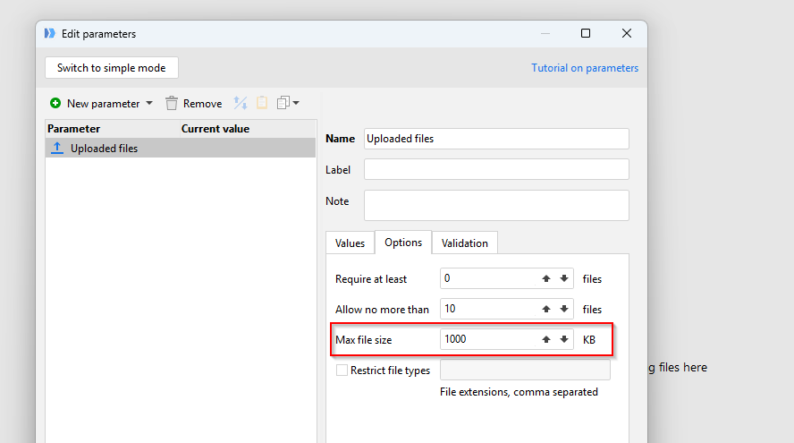The width and height of the screenshot is (794, 443).
Task: Increase the Allow no more than value
Action: point(545,309)
